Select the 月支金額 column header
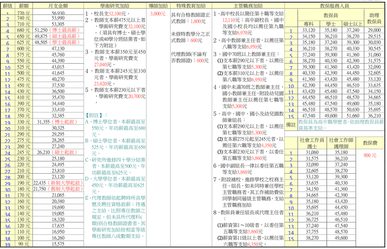Image resolution: width=387 pixels, height=249 pixels. (58, 6)
